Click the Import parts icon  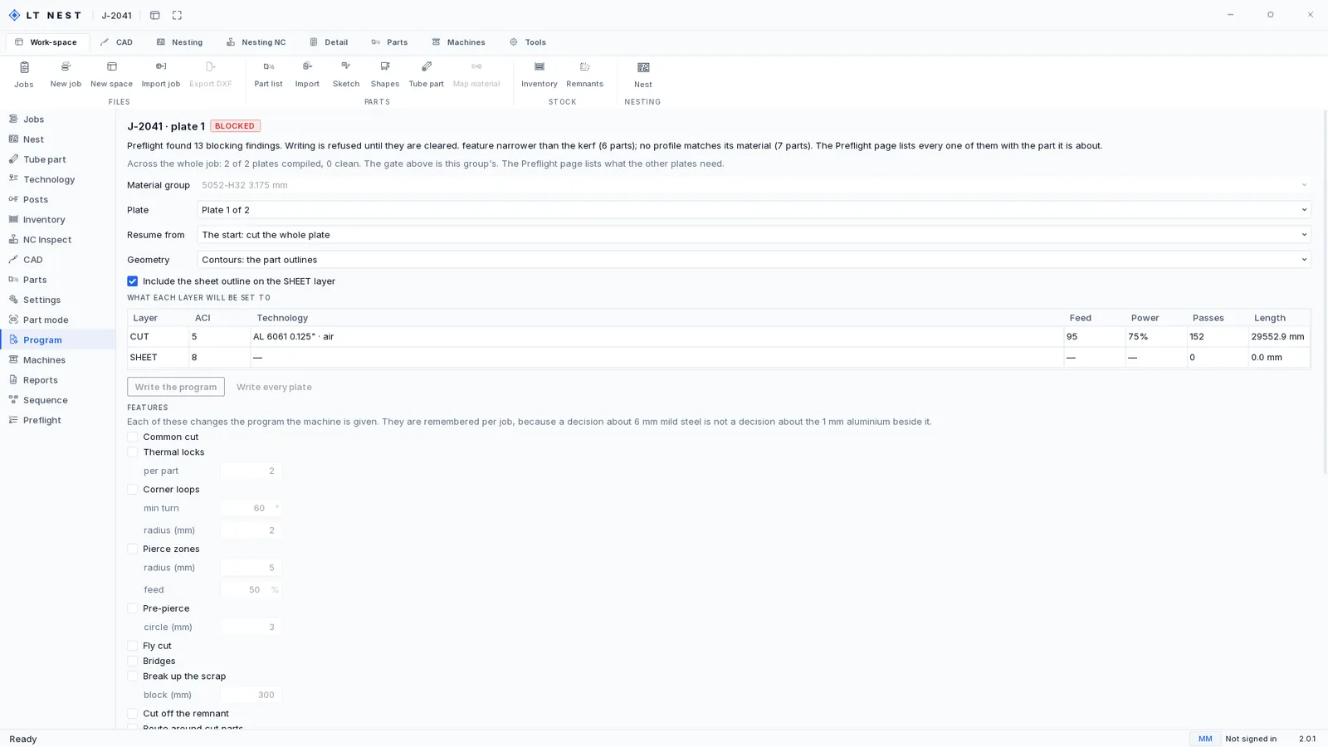pyautogui.click(x=307, y=74)
